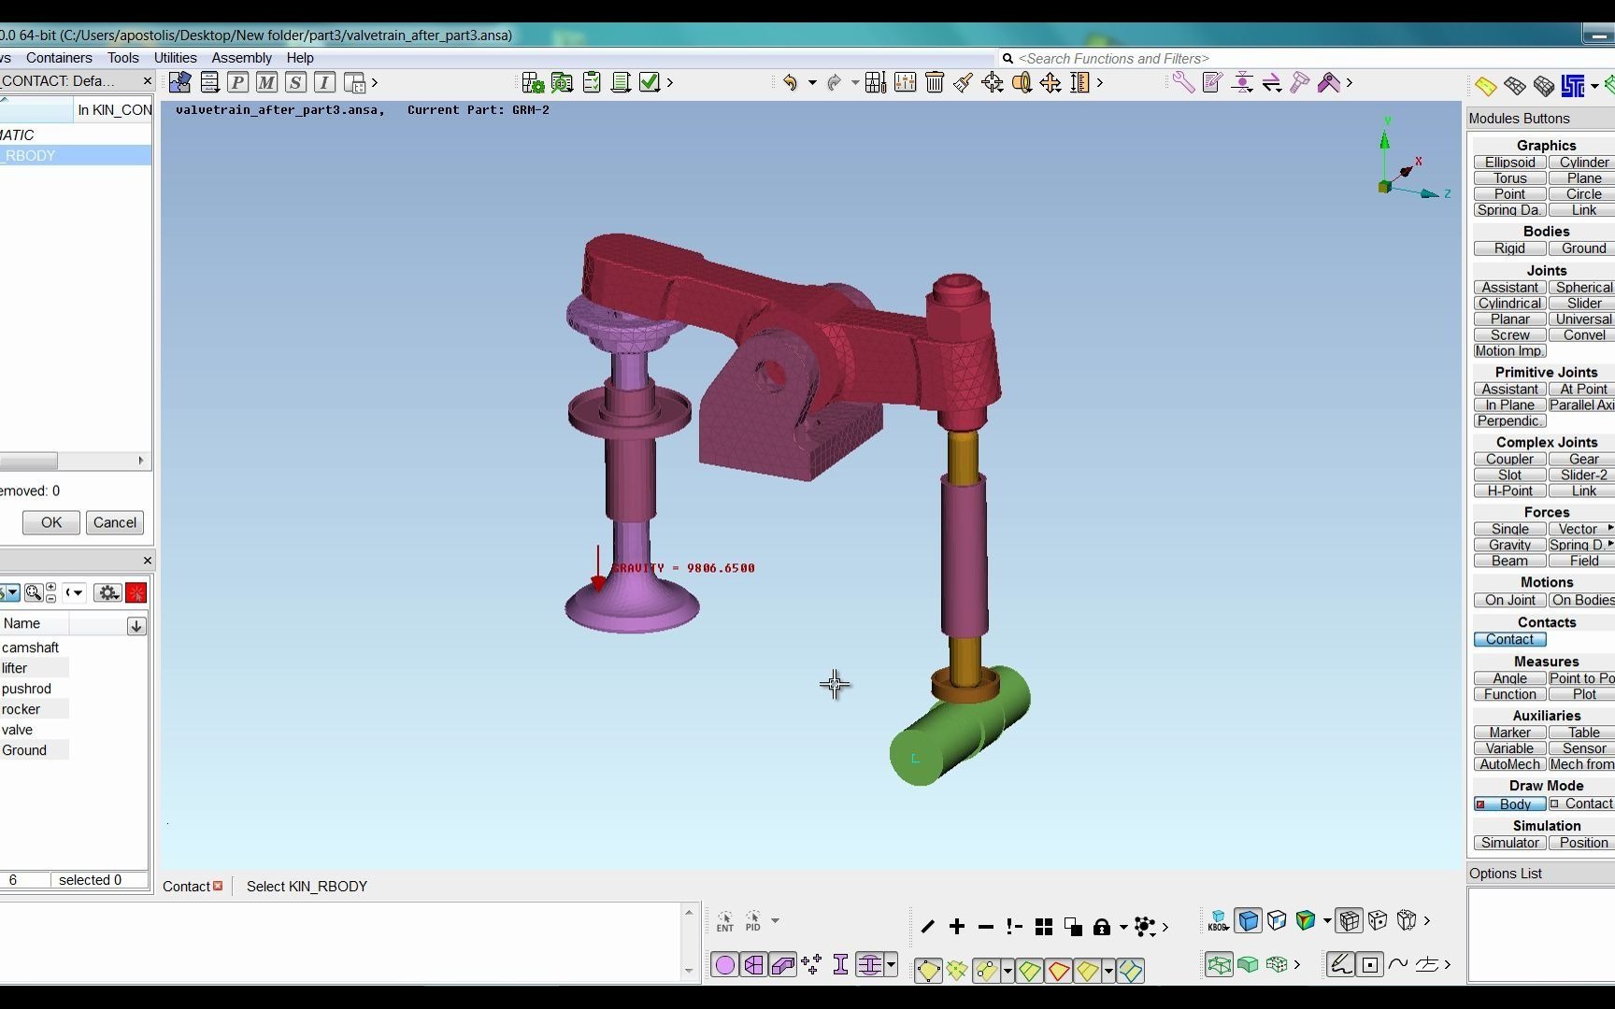This screenshot has width=1615, height=1009.
Task: Toggle the green wireframe mesh display
Action: (x=1219, y=964)
